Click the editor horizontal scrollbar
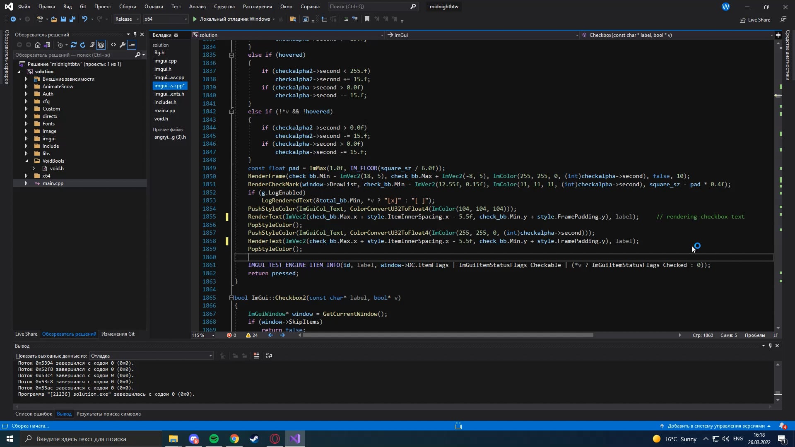 [447, 335]
